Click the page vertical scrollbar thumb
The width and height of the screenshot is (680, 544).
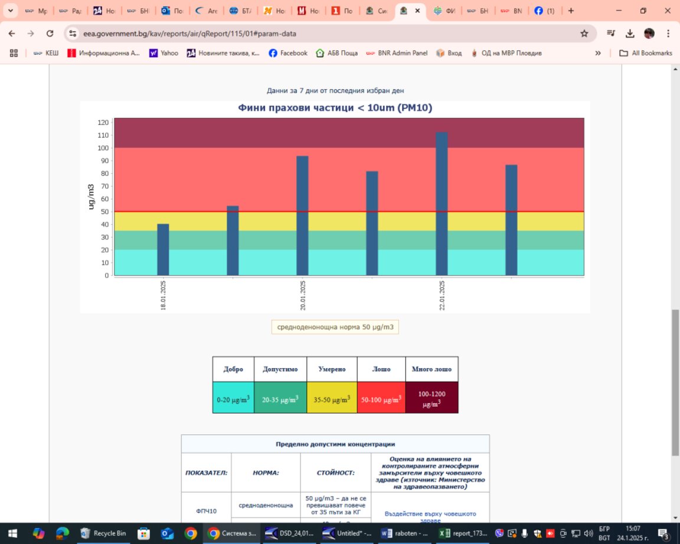coord(675,382)
